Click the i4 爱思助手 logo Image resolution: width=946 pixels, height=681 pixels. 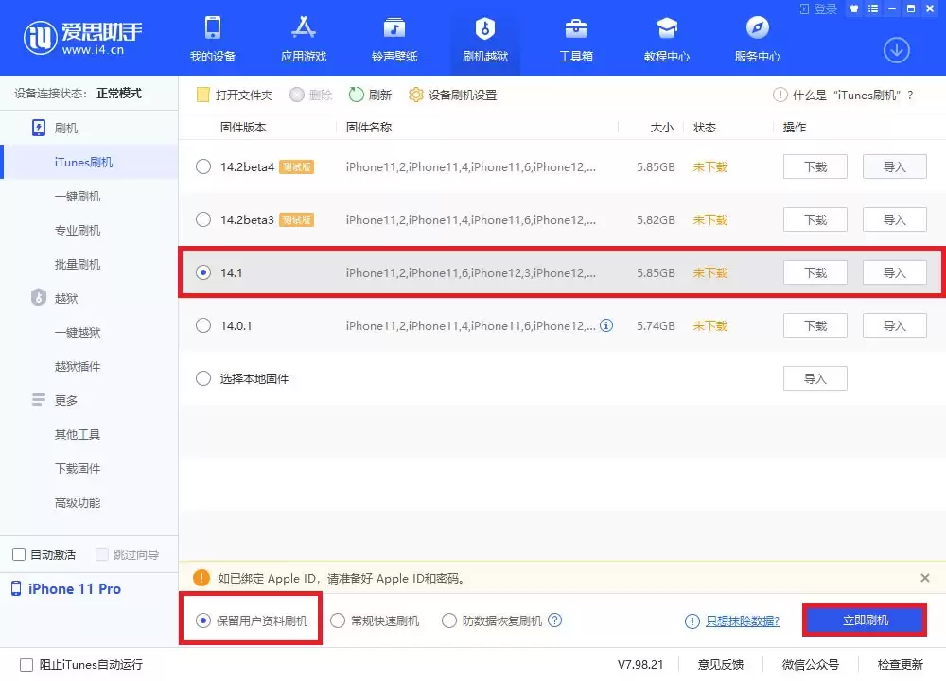(82, 38)
